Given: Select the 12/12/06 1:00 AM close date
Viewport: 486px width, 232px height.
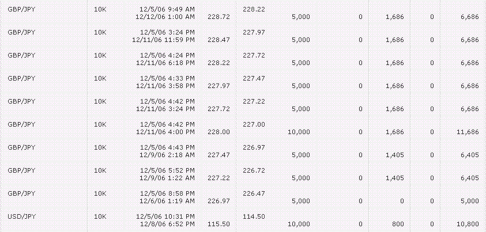Looking at the screenshot, I should (x=165, y=17).
